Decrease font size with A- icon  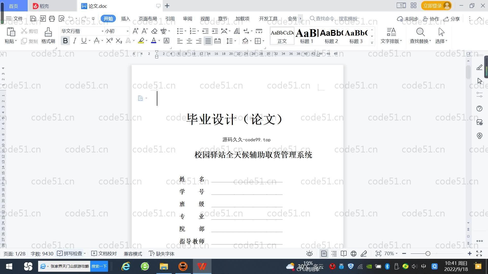[145, 31]
